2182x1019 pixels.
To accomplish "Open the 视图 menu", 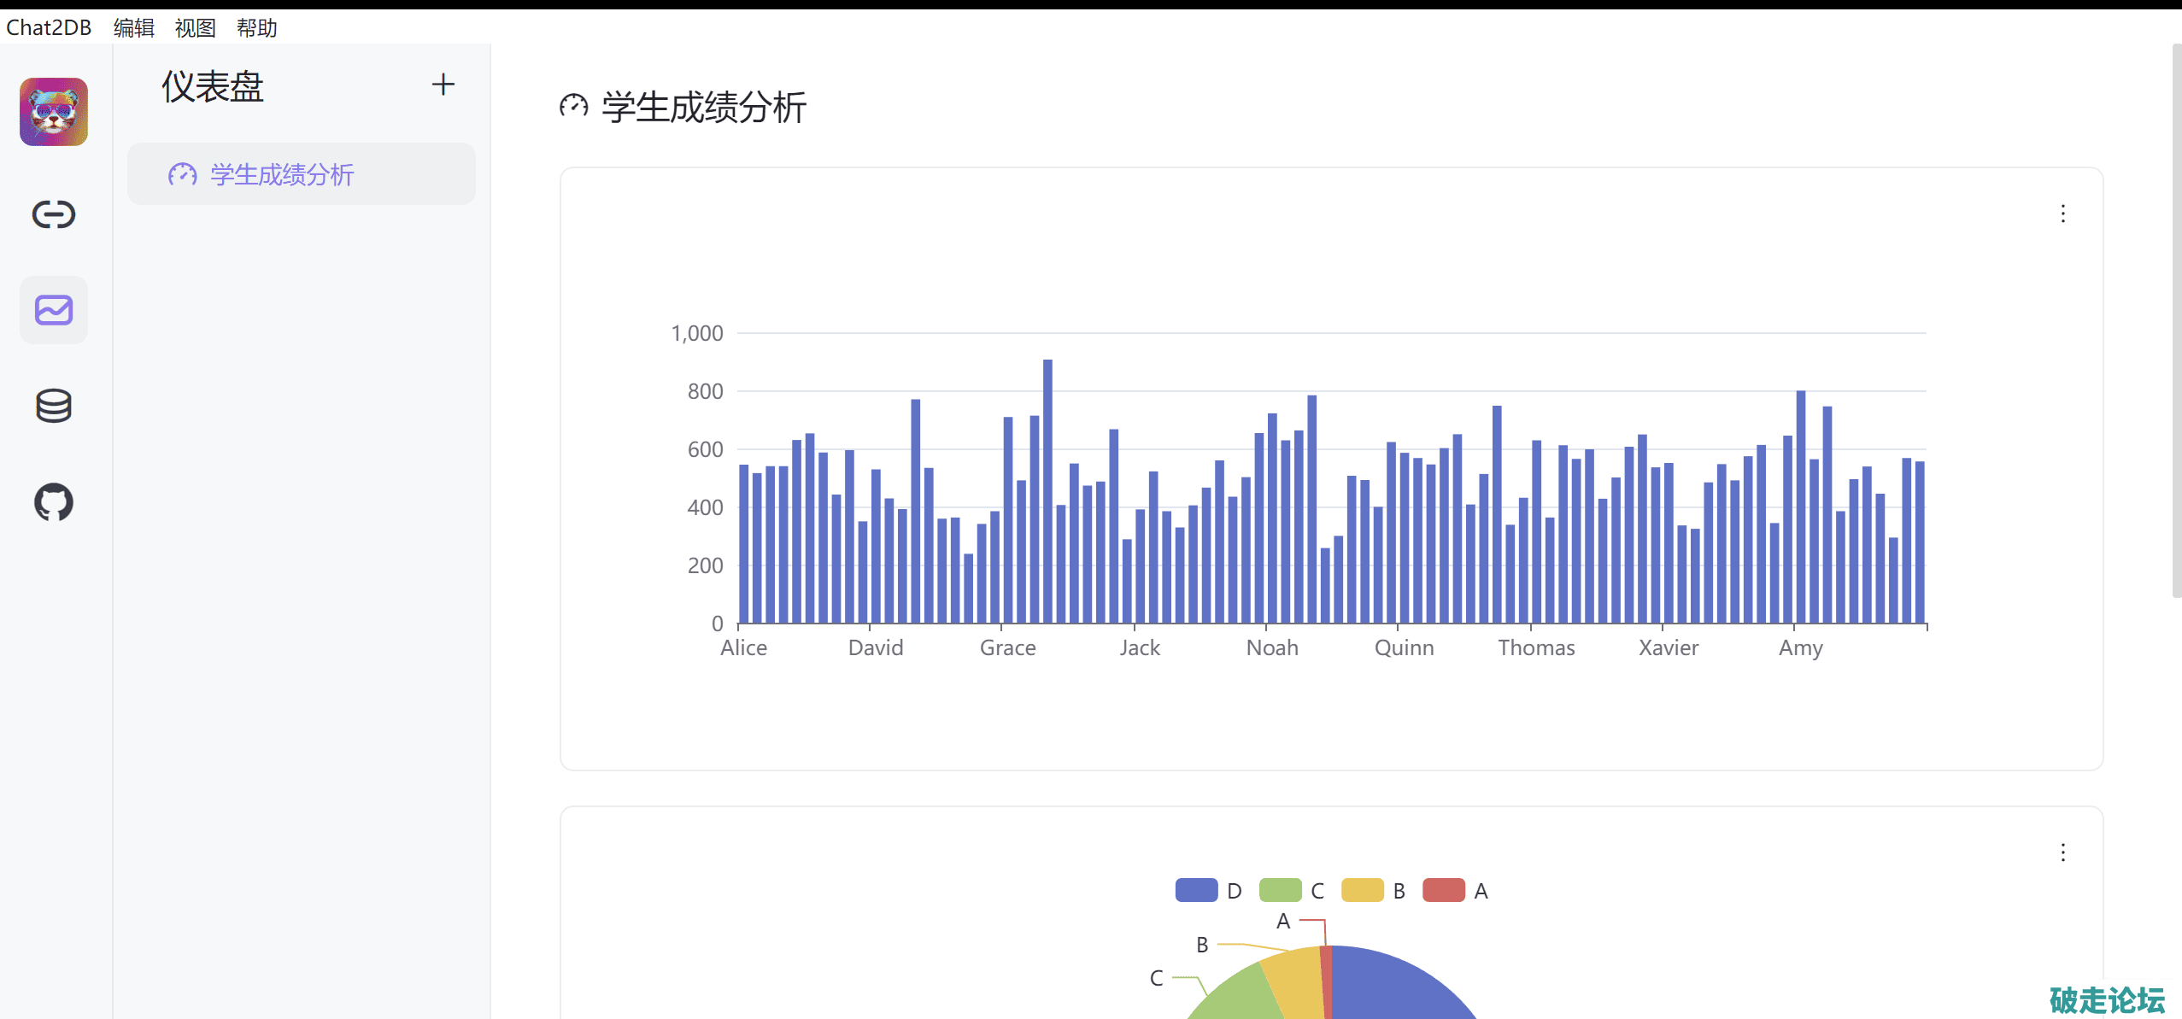I will (196, 28).
